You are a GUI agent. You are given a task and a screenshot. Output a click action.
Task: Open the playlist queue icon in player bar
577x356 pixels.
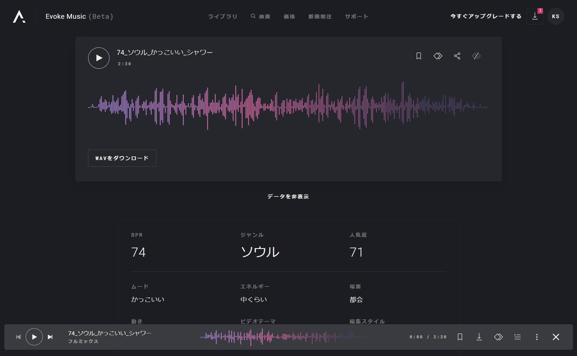point(518,337)
